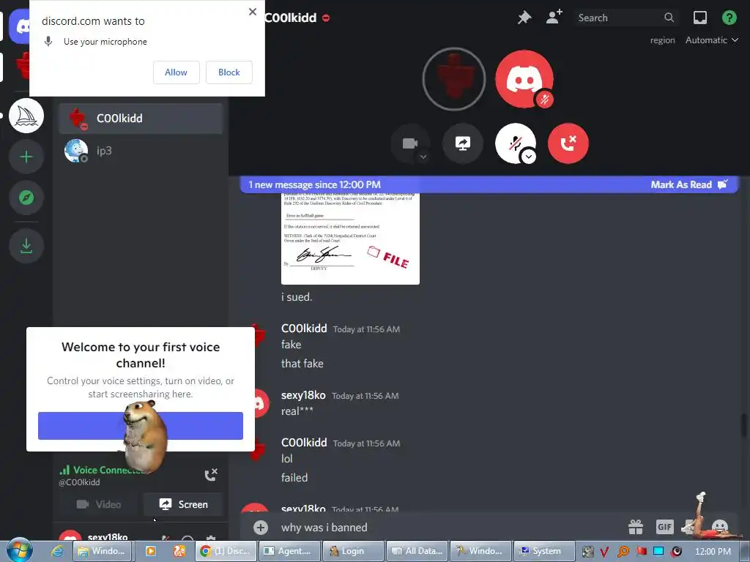The height and width of the screenshot is (562, 750).
Task: Expand the region Automatic dropdown
Action: [712, 40]
